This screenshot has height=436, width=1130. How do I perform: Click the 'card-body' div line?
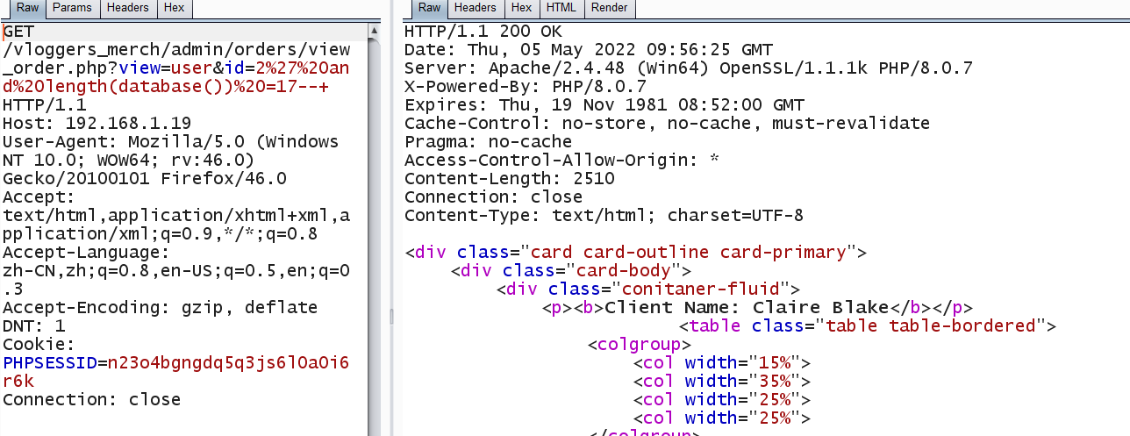[x=570, y=270]
